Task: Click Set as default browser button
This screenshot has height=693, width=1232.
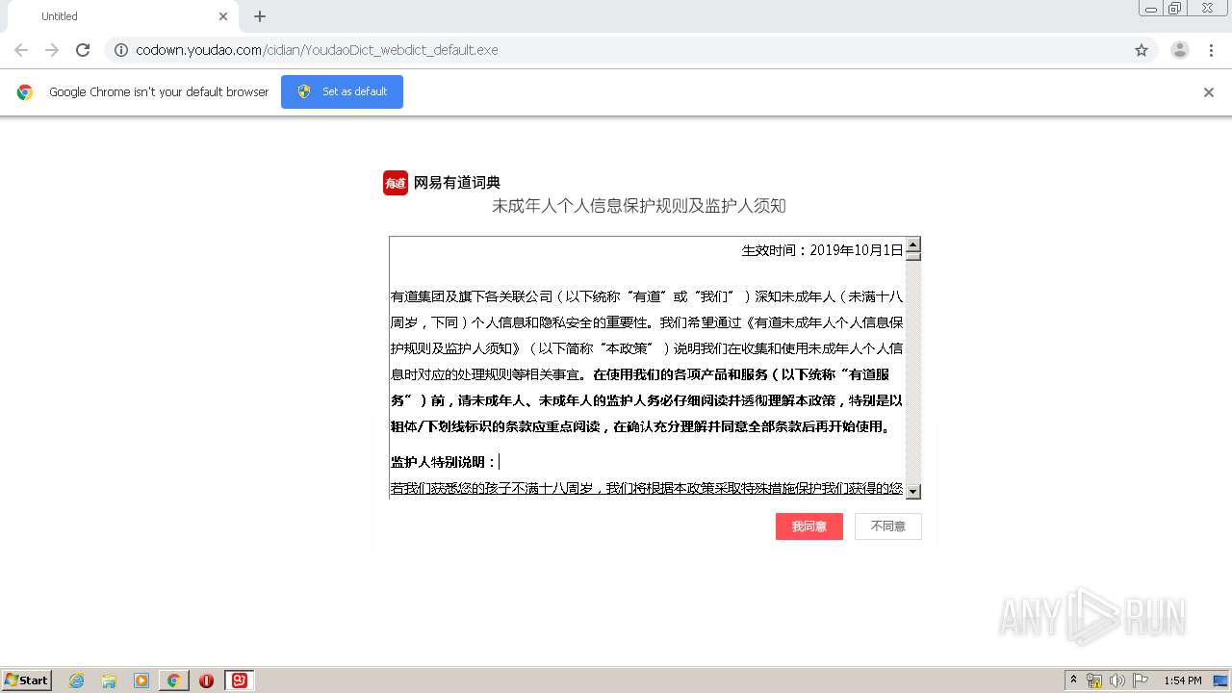Action: 342,91
